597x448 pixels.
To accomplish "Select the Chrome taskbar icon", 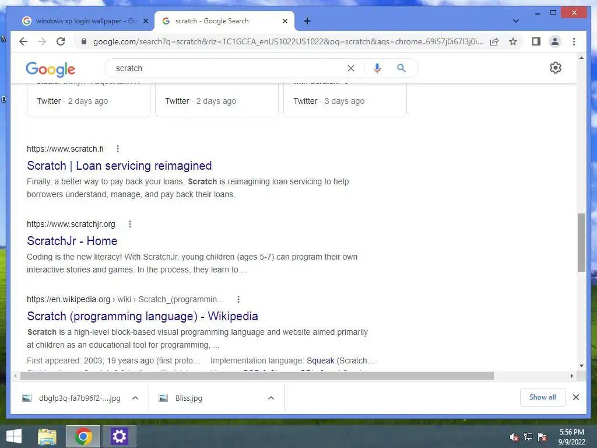I will click(x=83, y=436).
